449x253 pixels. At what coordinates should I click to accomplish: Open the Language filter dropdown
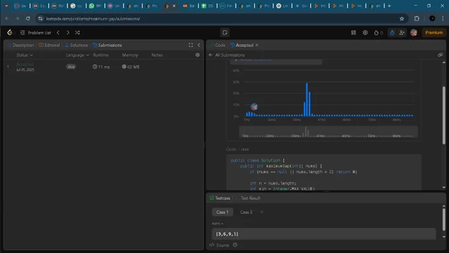pyautogui.click(x=77, y=55)
